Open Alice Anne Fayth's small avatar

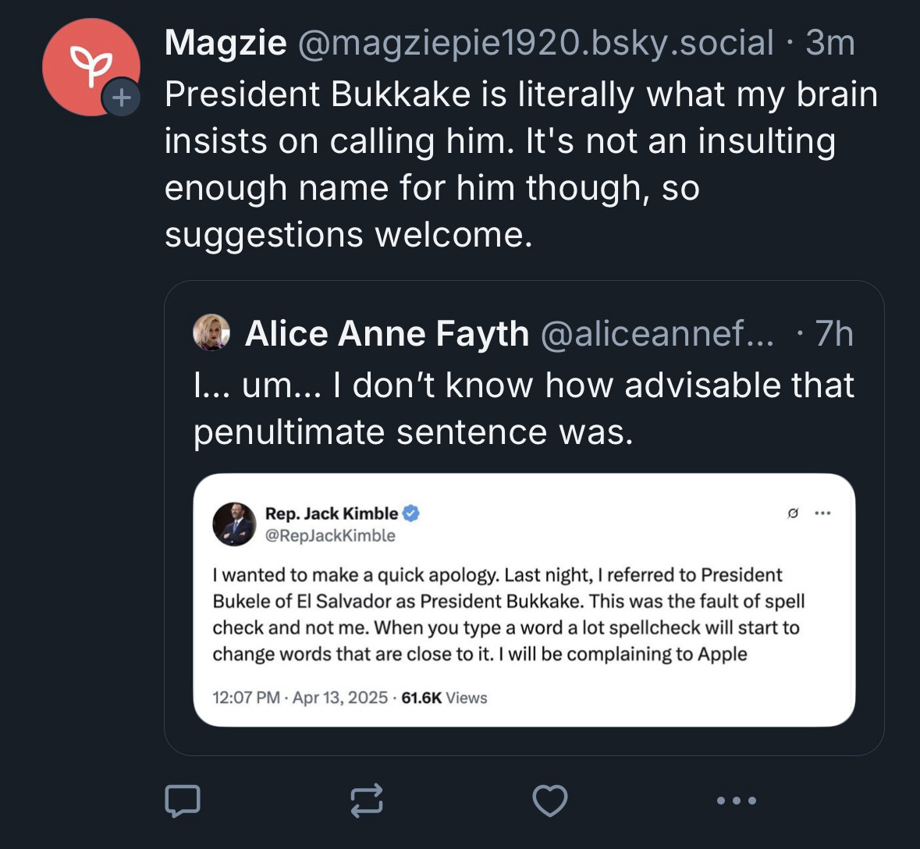pos(211,332)
